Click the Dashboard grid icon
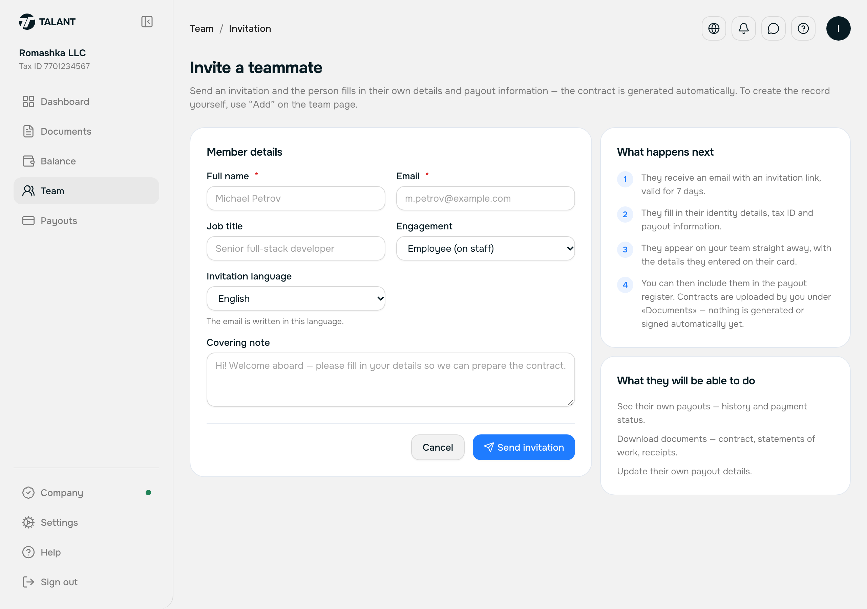This screenshot has height=609, width=867. [28, 101]
